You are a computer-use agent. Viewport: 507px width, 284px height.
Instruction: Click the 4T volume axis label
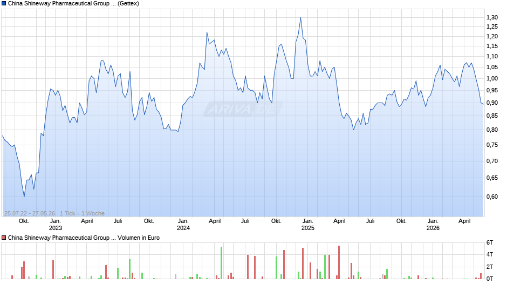point(490,254)
